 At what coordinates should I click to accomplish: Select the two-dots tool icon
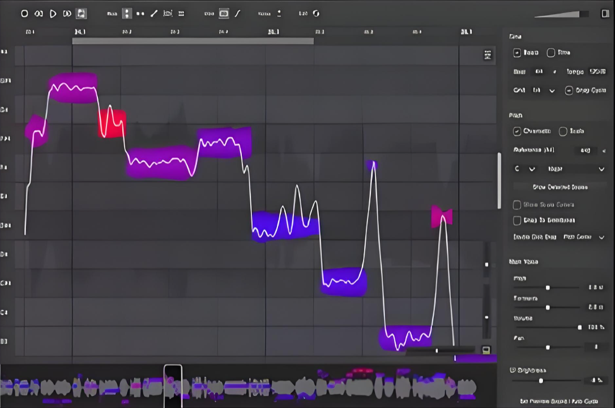tap(140, 14)
